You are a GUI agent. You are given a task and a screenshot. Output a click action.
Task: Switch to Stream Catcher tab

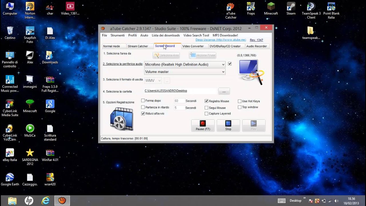[140, 46]
